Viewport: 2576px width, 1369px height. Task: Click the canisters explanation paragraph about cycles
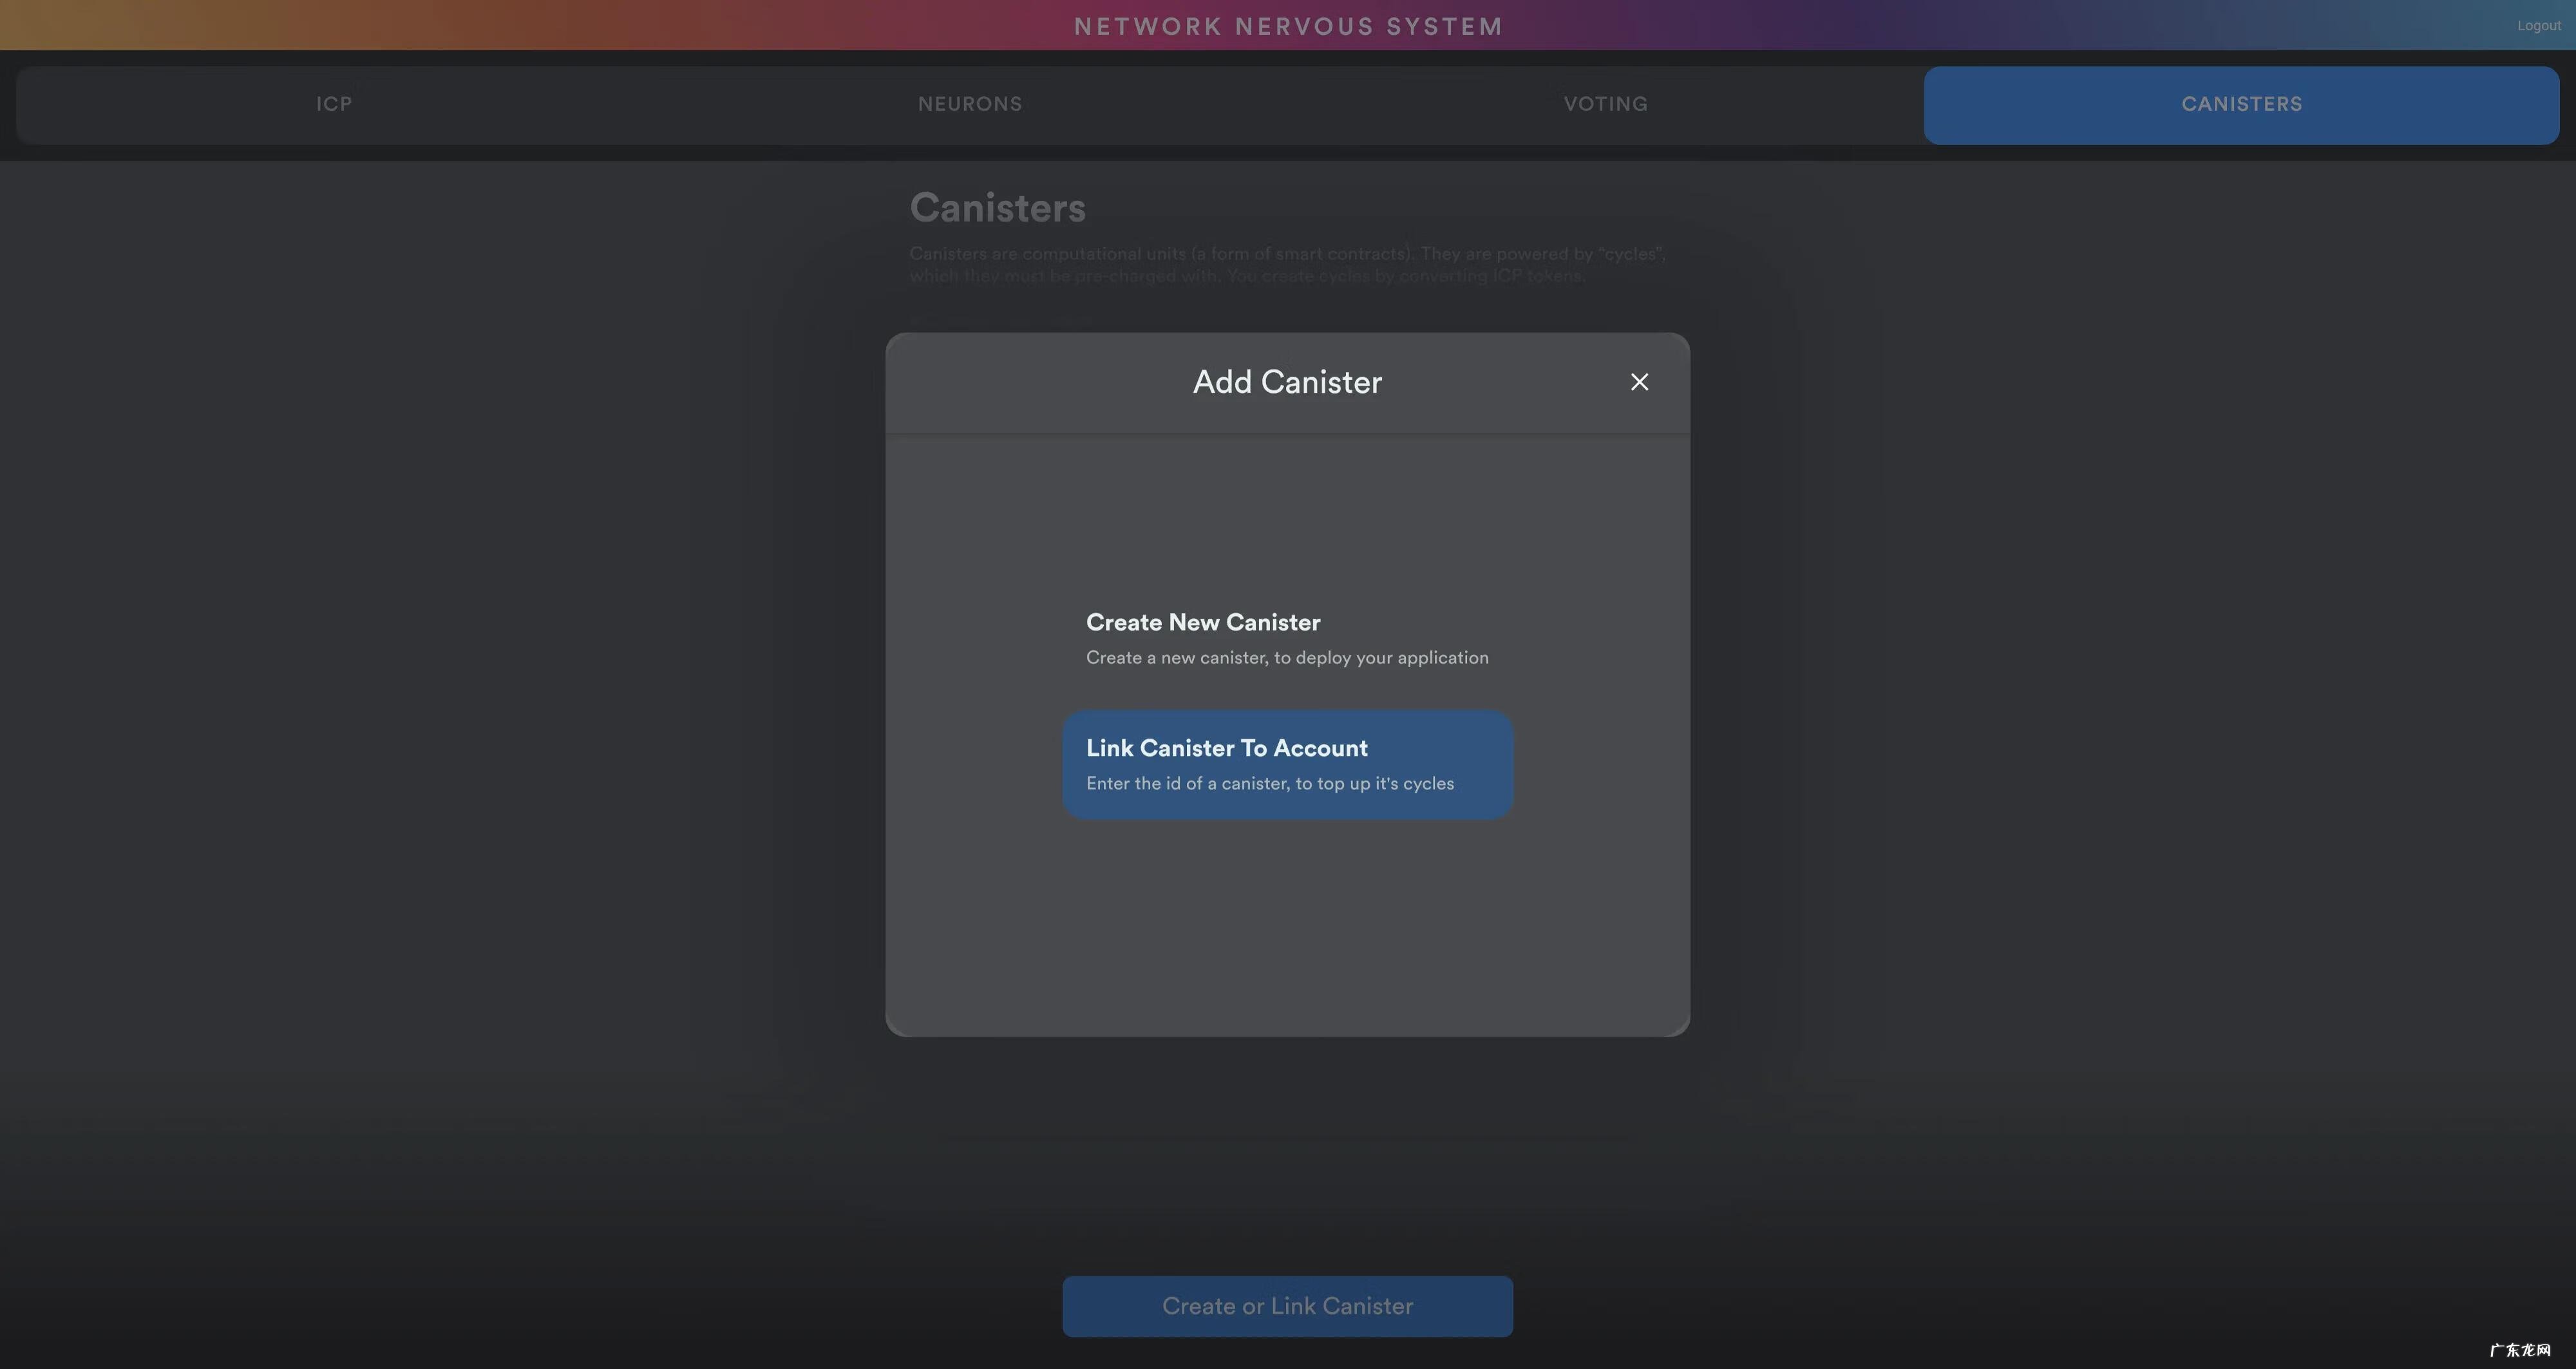pos(1287,265)
